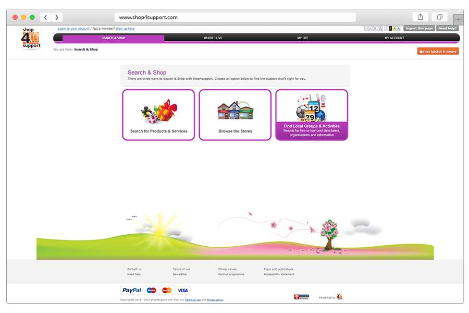Viewport: 469px width, 313px height.
Task: Click the Report this page button
Action: [419, 28]
